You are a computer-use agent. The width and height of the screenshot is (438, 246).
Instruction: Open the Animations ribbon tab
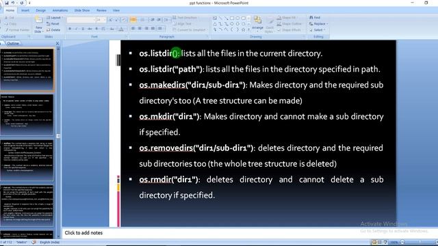point(60,10)
